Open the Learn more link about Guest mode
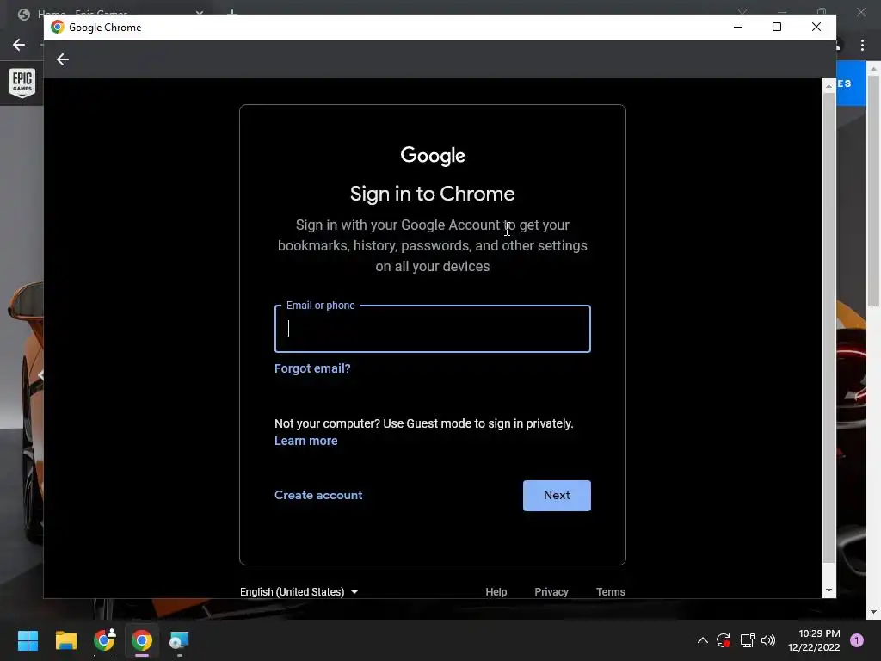Screen dimensions: 881x661 tap(305, 442)
